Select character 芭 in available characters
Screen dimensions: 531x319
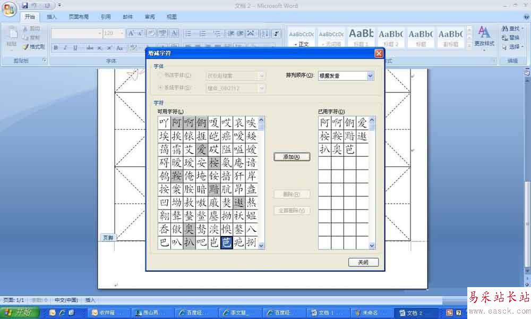click(226, 242)
